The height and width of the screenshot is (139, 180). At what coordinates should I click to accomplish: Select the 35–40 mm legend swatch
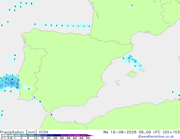tap(70, 135)
